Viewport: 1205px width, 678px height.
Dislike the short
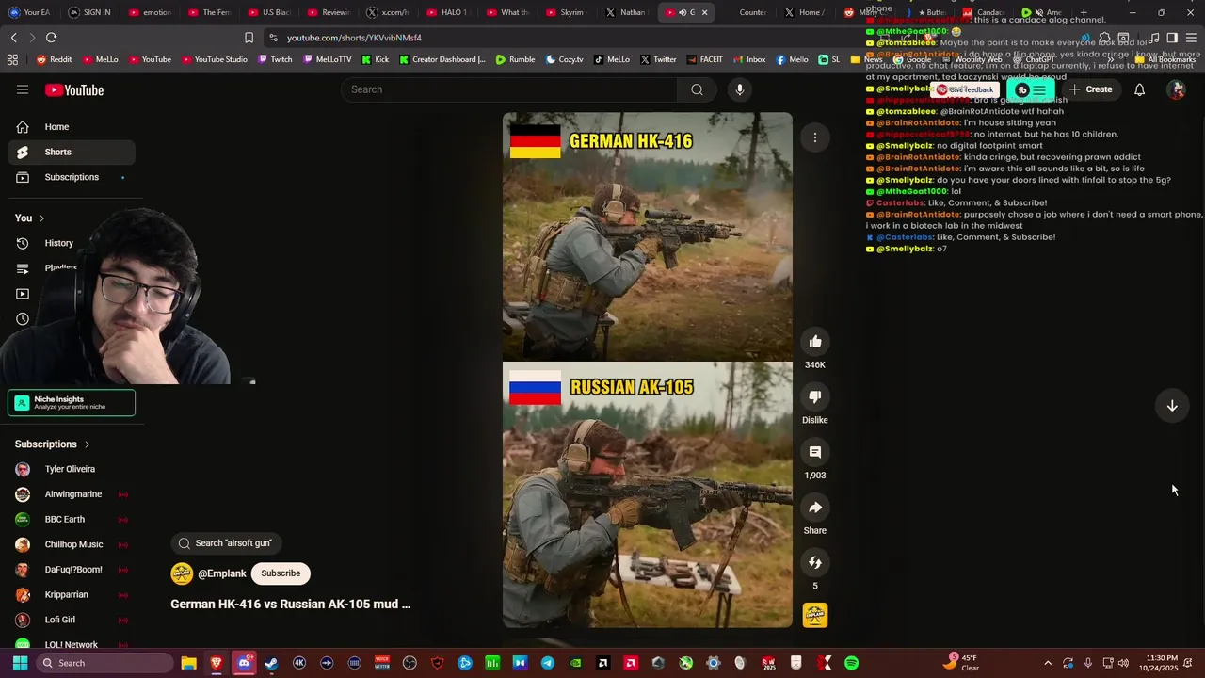coord(815,396)
